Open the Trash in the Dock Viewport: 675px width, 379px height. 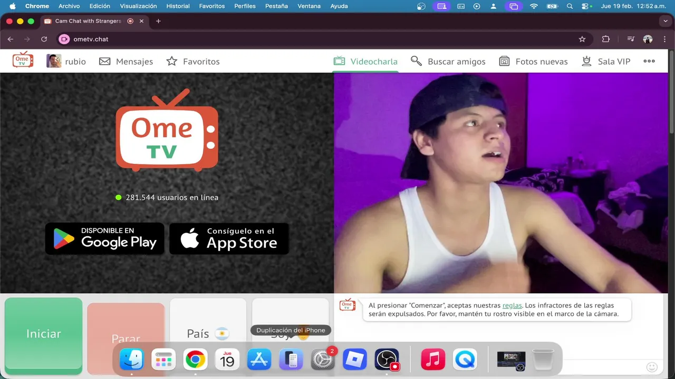pos(543,360)
